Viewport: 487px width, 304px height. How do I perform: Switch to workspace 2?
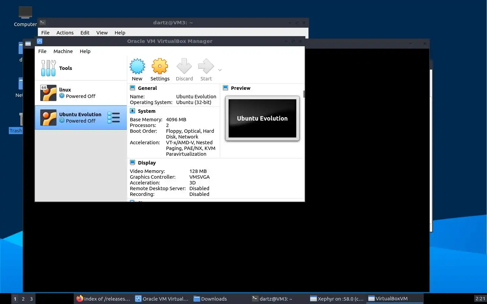tap(23, 299)
